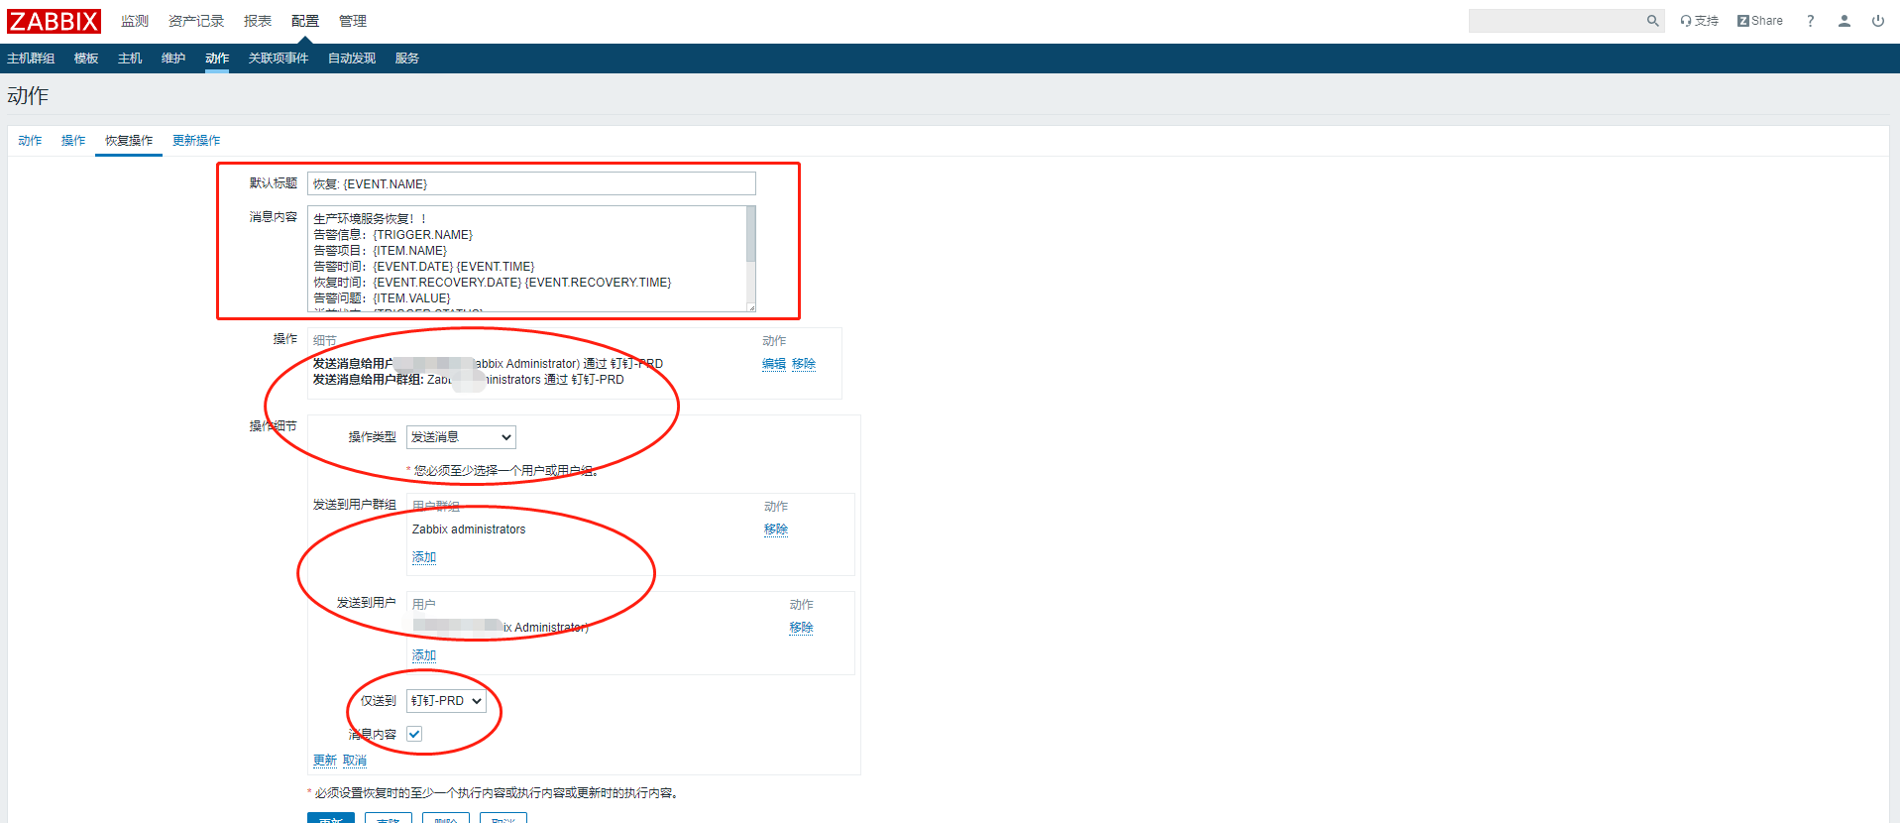
Task: Remove the Zabbix administrators user group
Action: pos(776,529)
